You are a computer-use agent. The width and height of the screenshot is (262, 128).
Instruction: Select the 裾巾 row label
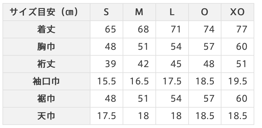click(46, 99)
